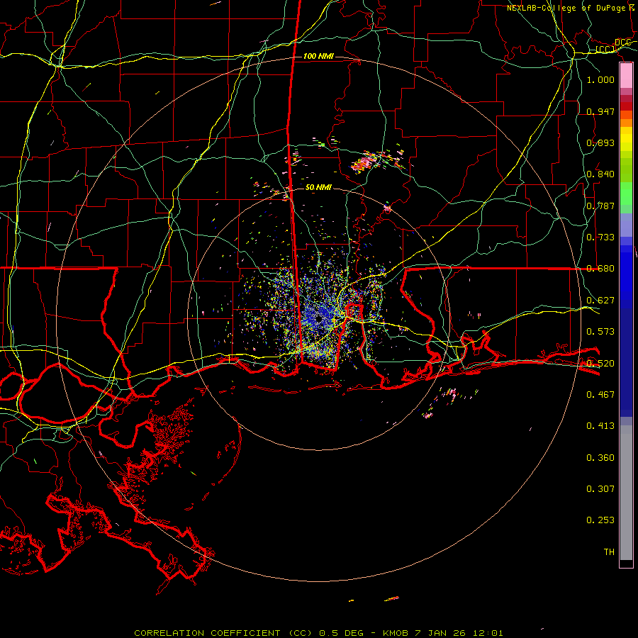Click the 1.000 color scale value
The height and width of the screenshot is (638, 638).
point(600,80)
